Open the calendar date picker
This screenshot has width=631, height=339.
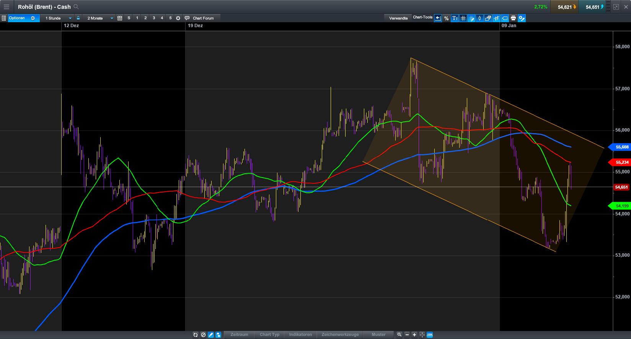pyautogui.click(x=120, y=18)
